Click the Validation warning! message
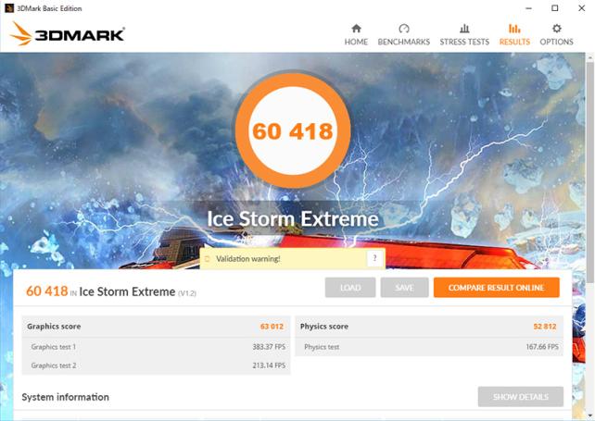Viewport: 595px width, 421px height. click(248, 259)
